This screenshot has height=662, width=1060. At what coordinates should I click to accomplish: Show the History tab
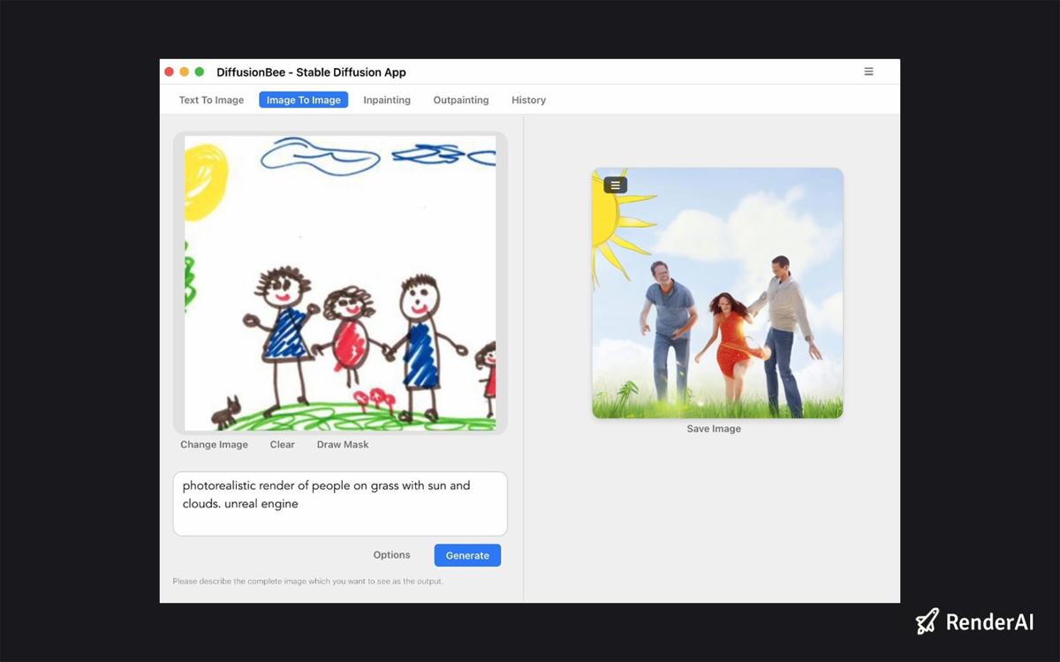tap(528, 100)
